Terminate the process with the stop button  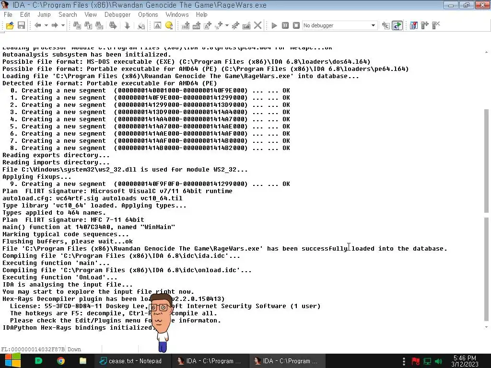296,25
